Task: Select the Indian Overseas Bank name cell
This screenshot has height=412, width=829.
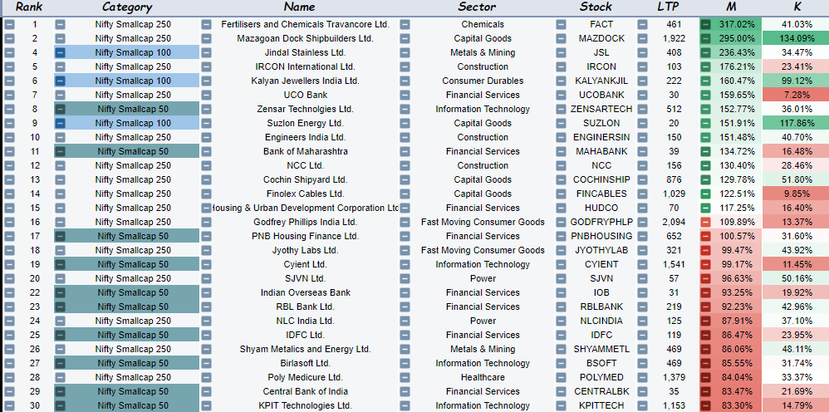Action: point(305,292)
